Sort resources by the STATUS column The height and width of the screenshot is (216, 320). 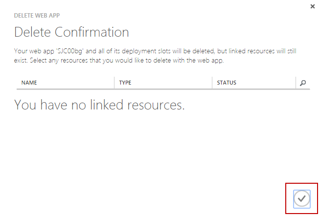click(x=227, y=83)
